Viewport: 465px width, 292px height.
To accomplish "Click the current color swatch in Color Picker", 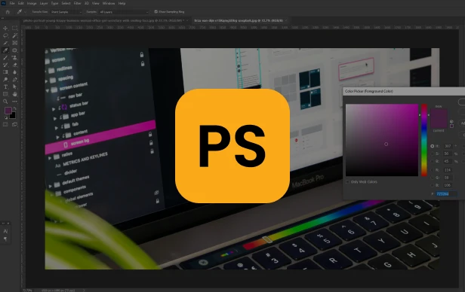I will (x=439, y=123).
